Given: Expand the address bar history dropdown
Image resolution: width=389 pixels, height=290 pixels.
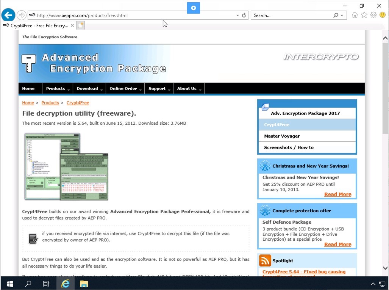Looking at the screenshot, I should tap(237, 16).
